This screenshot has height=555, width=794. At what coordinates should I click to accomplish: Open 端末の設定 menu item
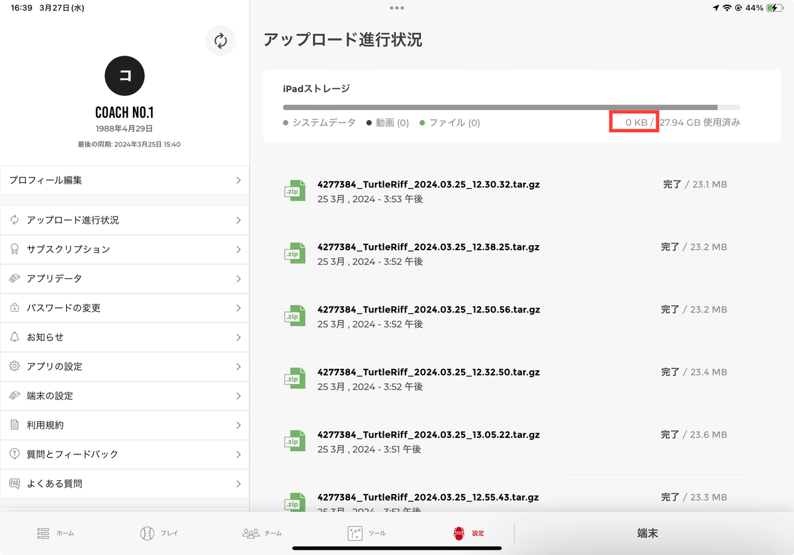(x=124, y=396)
